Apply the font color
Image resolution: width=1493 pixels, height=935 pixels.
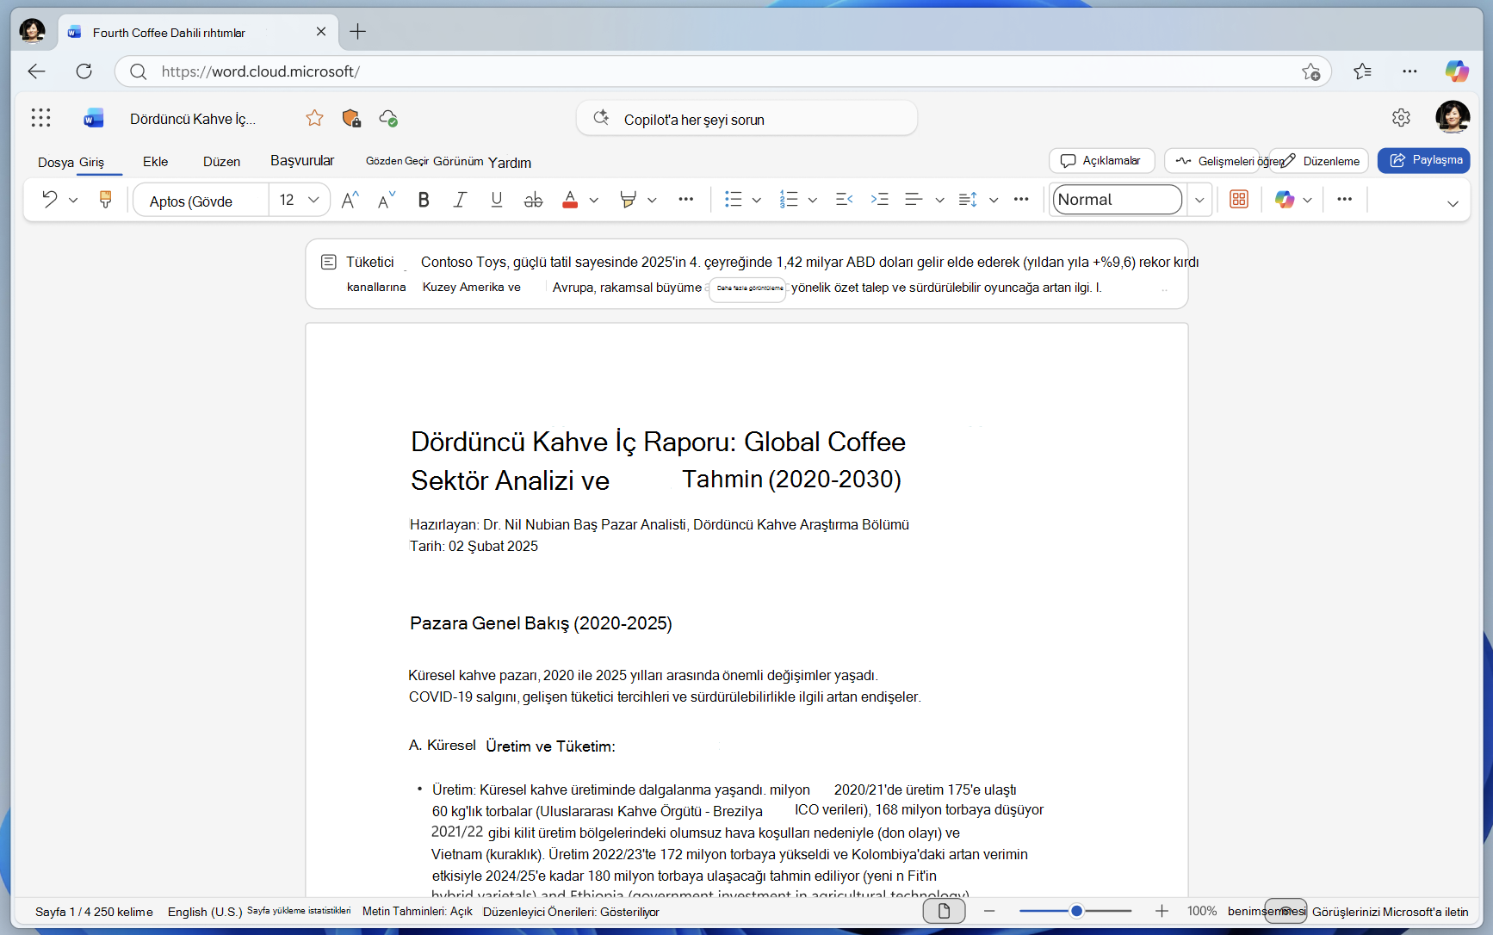pos(570,200)
